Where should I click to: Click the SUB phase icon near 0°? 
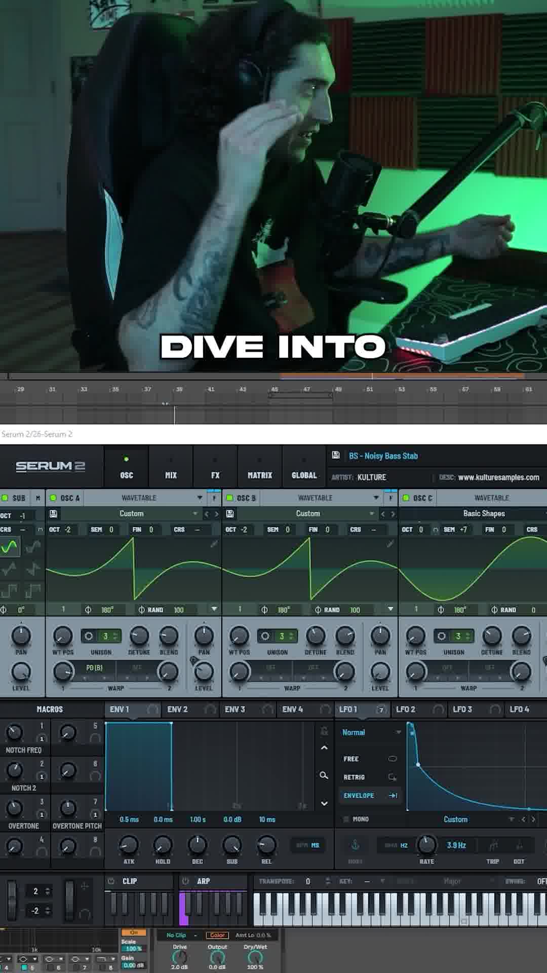[4, 610]
